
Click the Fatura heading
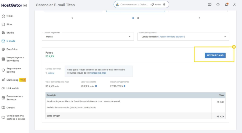pos(49,53)
